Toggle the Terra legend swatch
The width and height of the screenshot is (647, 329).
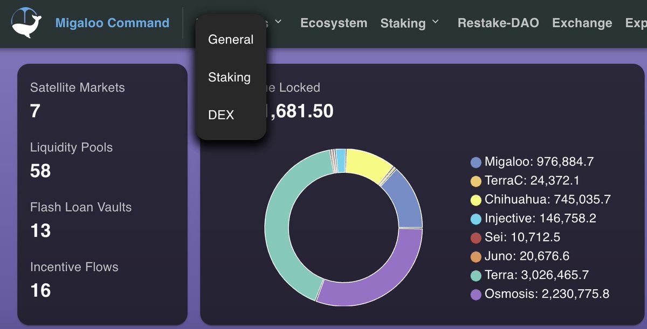point(476,275)
